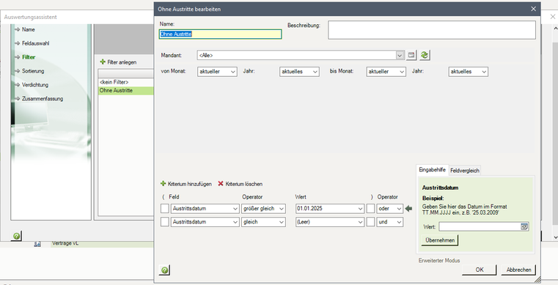
Task: Click the Beschreibung text box
Action: point(432,30)
